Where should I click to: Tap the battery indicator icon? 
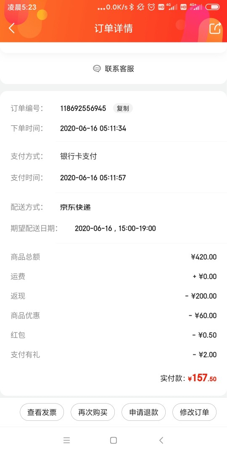(x=212, y=7)
